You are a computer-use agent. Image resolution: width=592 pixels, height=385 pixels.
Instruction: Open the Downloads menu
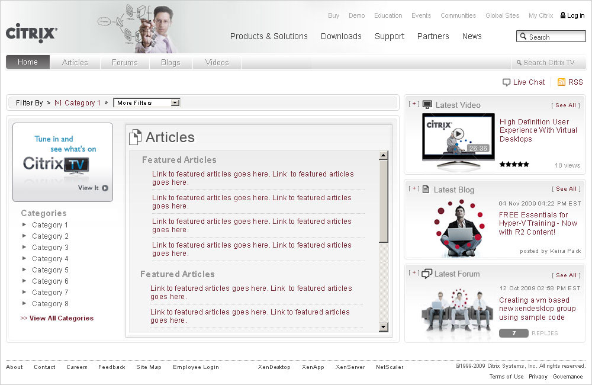pyautogui.click(x=341, y=36)
